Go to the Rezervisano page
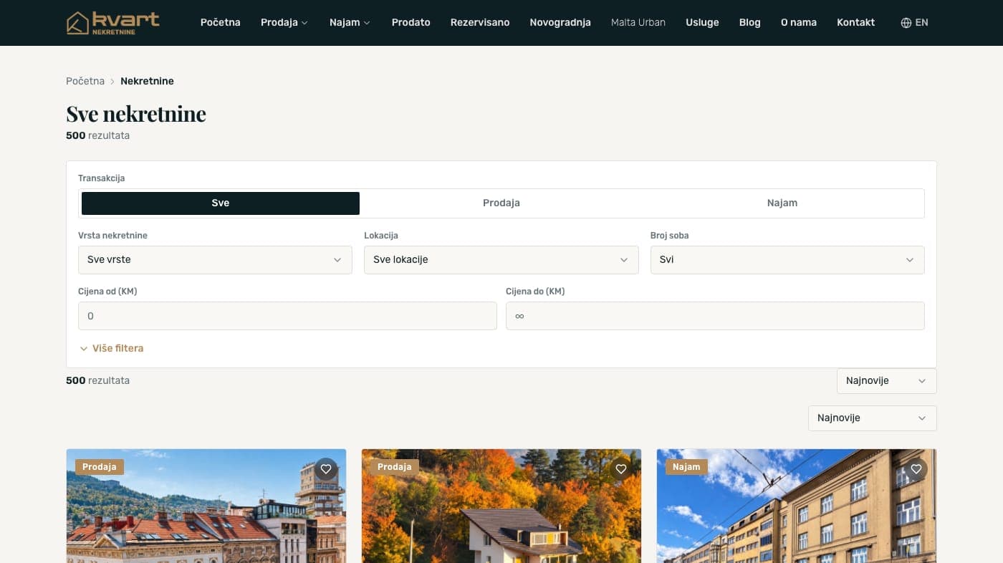 pos(480,23)
